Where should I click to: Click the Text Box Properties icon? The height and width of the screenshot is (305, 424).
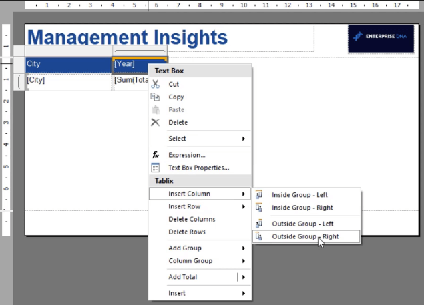tap(155, 168)
